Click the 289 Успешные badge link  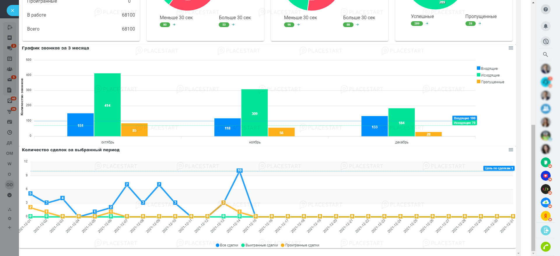(417, 24)
